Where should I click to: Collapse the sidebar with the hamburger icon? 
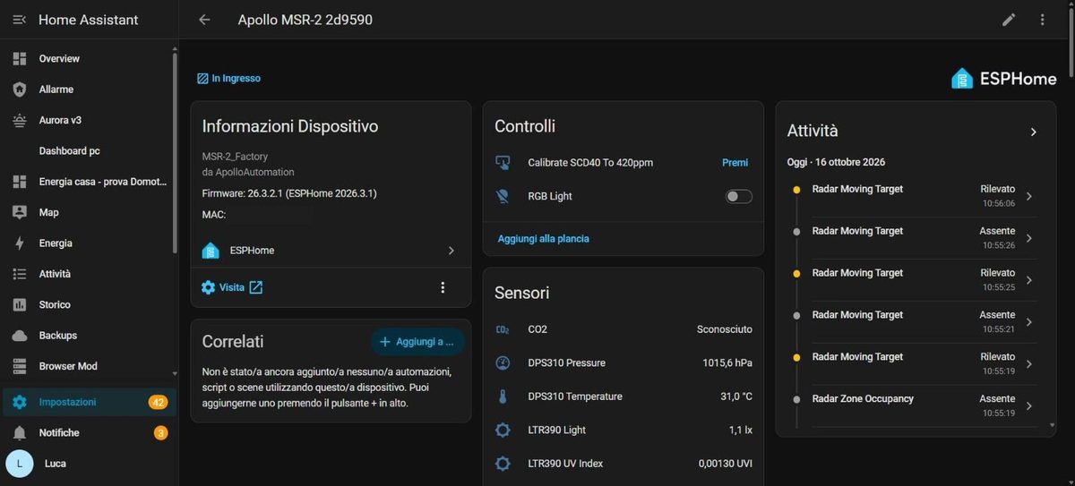(19, 19)
